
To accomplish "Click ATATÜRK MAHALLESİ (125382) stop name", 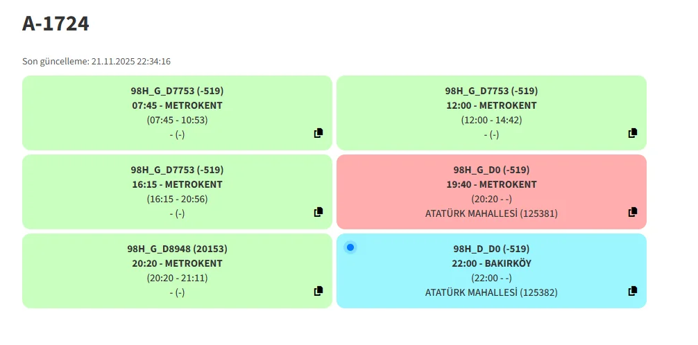I will coord(491,292).
